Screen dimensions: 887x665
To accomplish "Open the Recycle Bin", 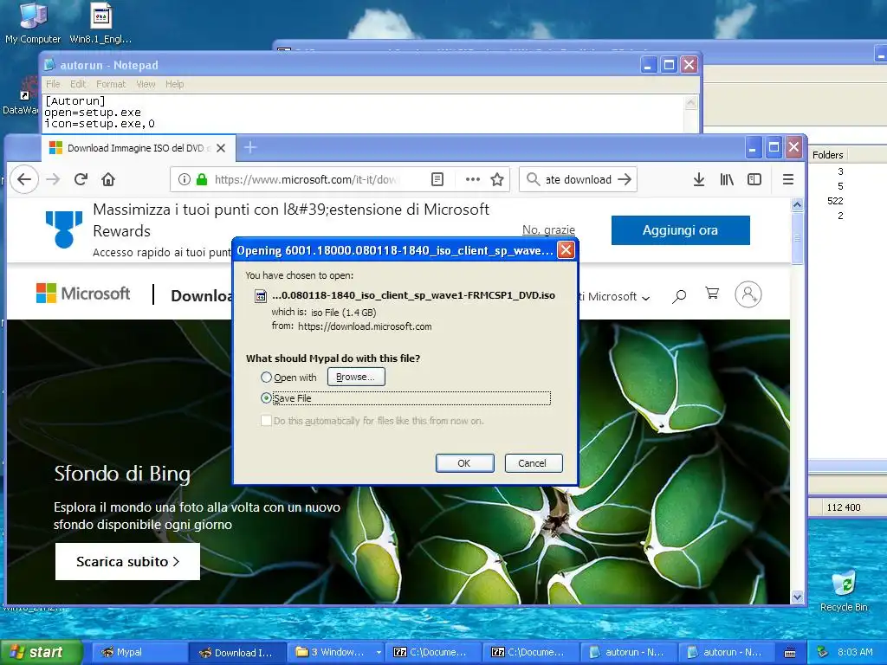I will (x=844, y=591).
